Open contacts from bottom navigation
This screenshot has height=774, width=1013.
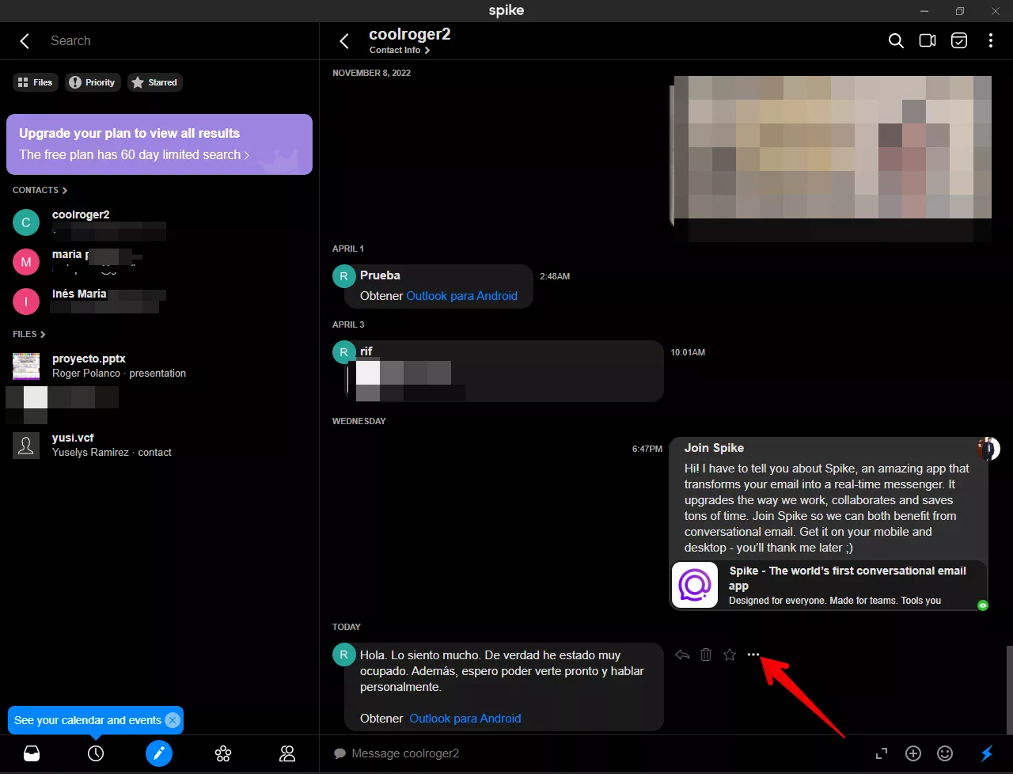pyautogui.click(x=287, y=753)
